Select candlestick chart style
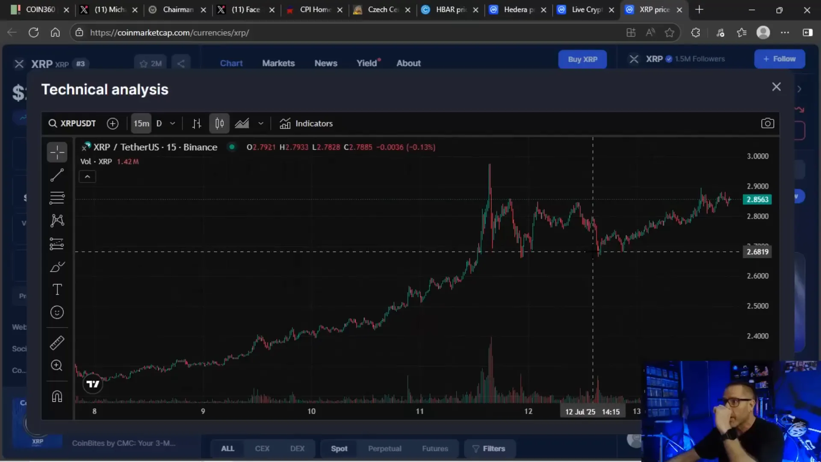The image size is (821, 462). pos(219,124)
